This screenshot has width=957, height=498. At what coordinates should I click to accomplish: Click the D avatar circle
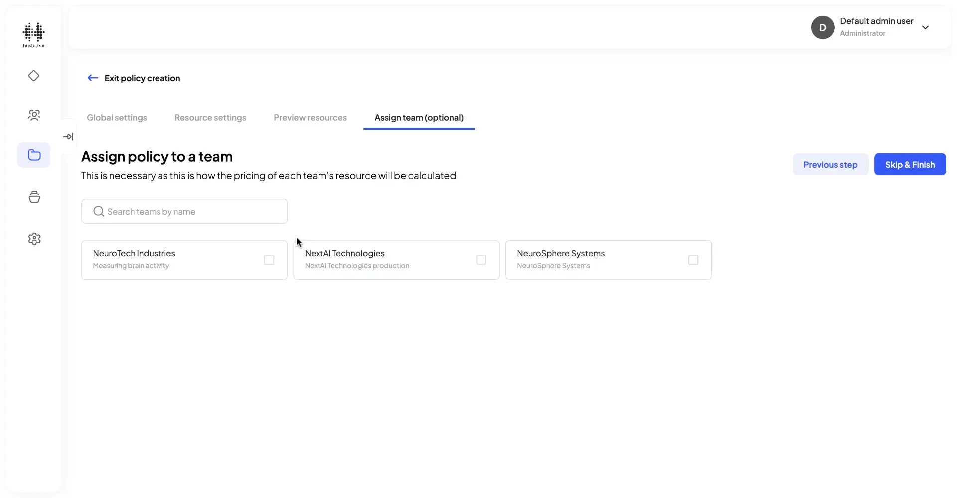click(x=823, y=27)
